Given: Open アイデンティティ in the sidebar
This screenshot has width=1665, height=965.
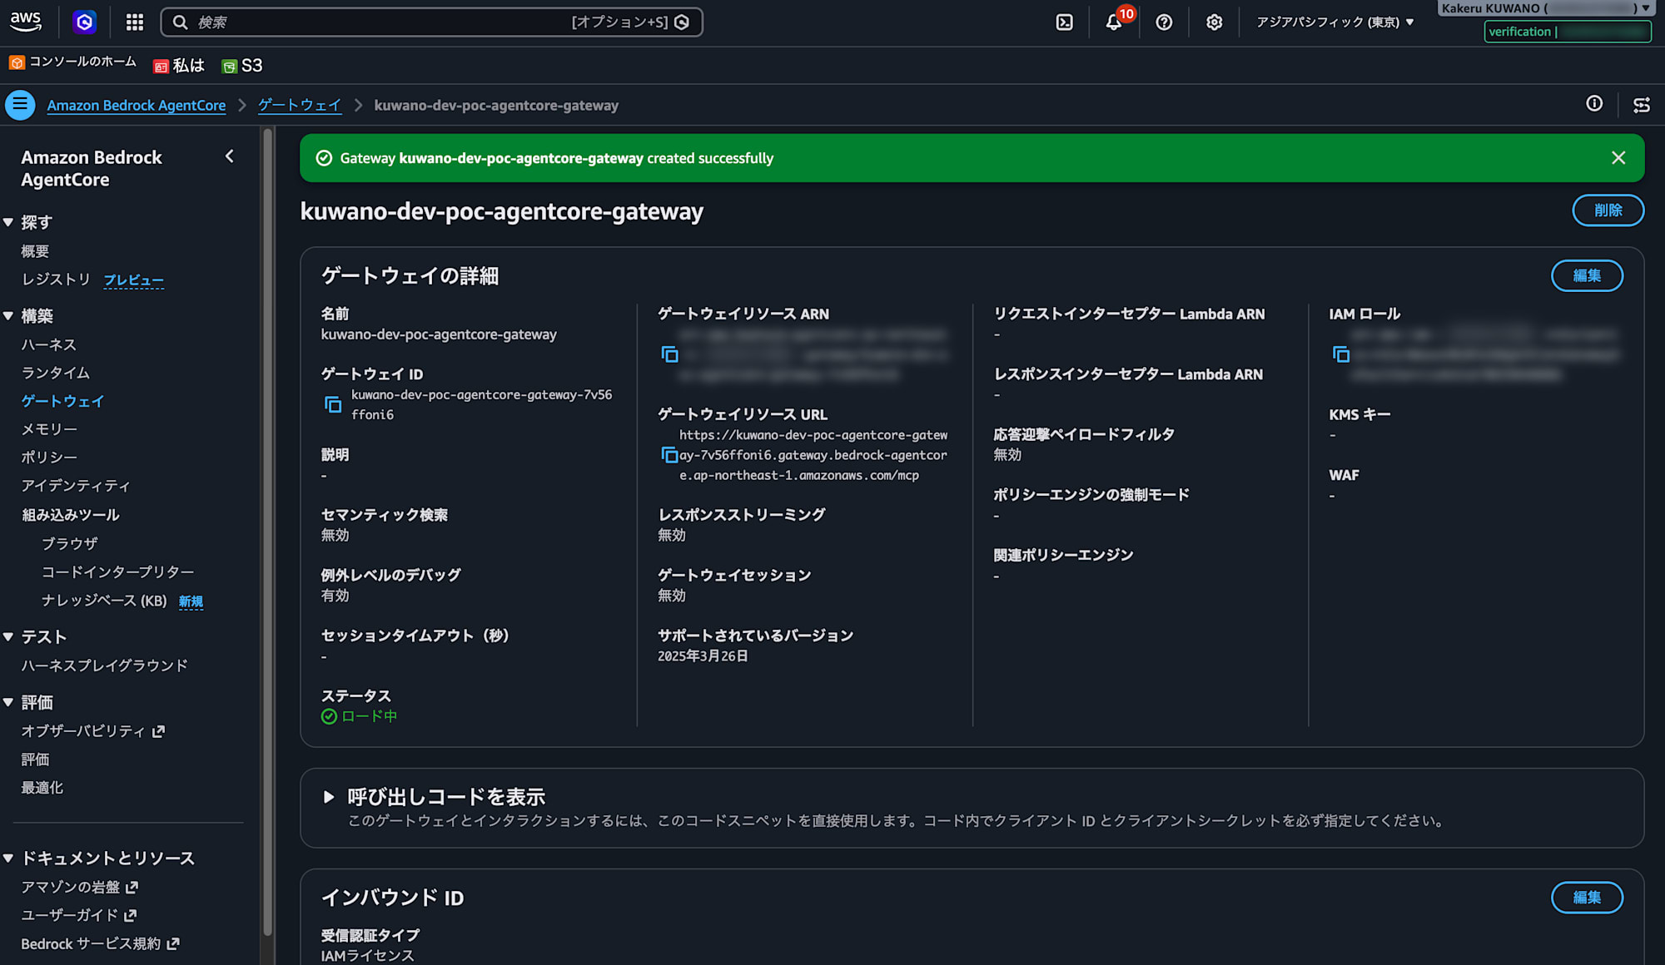Looking at the screenshot, I should [76, 486].
